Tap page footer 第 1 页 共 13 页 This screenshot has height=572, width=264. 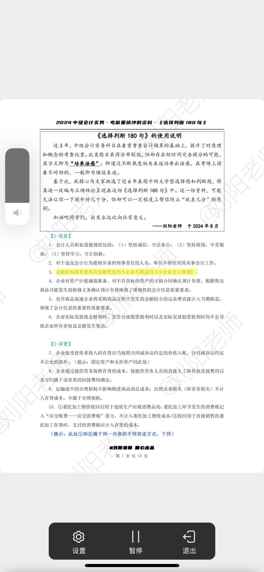(132, 456)
